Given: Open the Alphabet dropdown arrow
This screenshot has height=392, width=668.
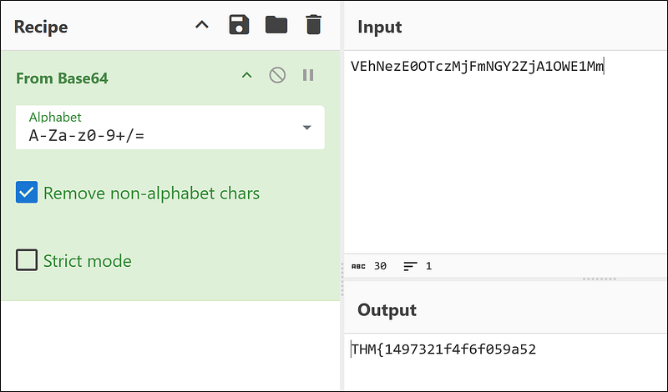Looking at the screenshot, I should [306, 128].
